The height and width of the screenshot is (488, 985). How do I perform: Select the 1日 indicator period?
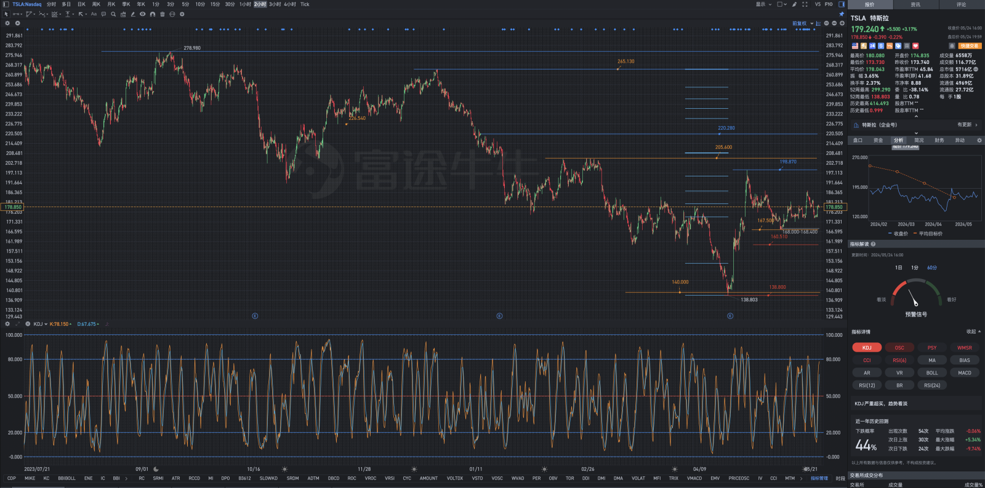899,268
